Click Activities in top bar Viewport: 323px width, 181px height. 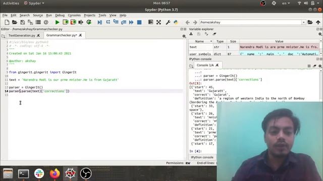11,4
